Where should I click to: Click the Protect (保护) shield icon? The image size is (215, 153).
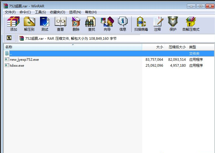[173, 22]
